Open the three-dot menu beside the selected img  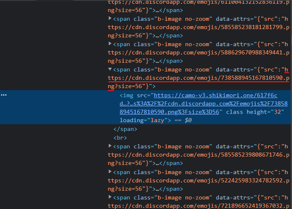point(4,95)
